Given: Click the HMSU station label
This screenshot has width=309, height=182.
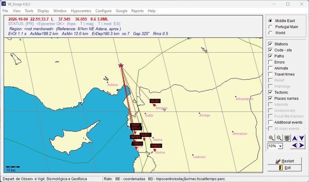Looking at the screenshot, I should [156, 146].
